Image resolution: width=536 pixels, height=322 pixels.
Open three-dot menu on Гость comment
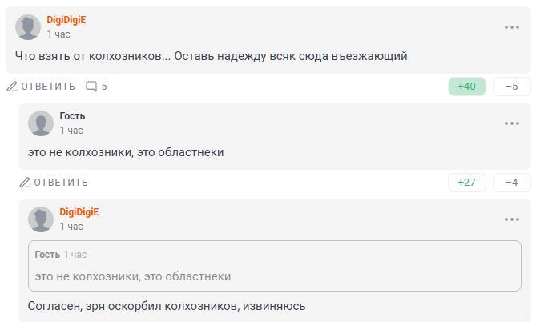(x=512, y=123)
